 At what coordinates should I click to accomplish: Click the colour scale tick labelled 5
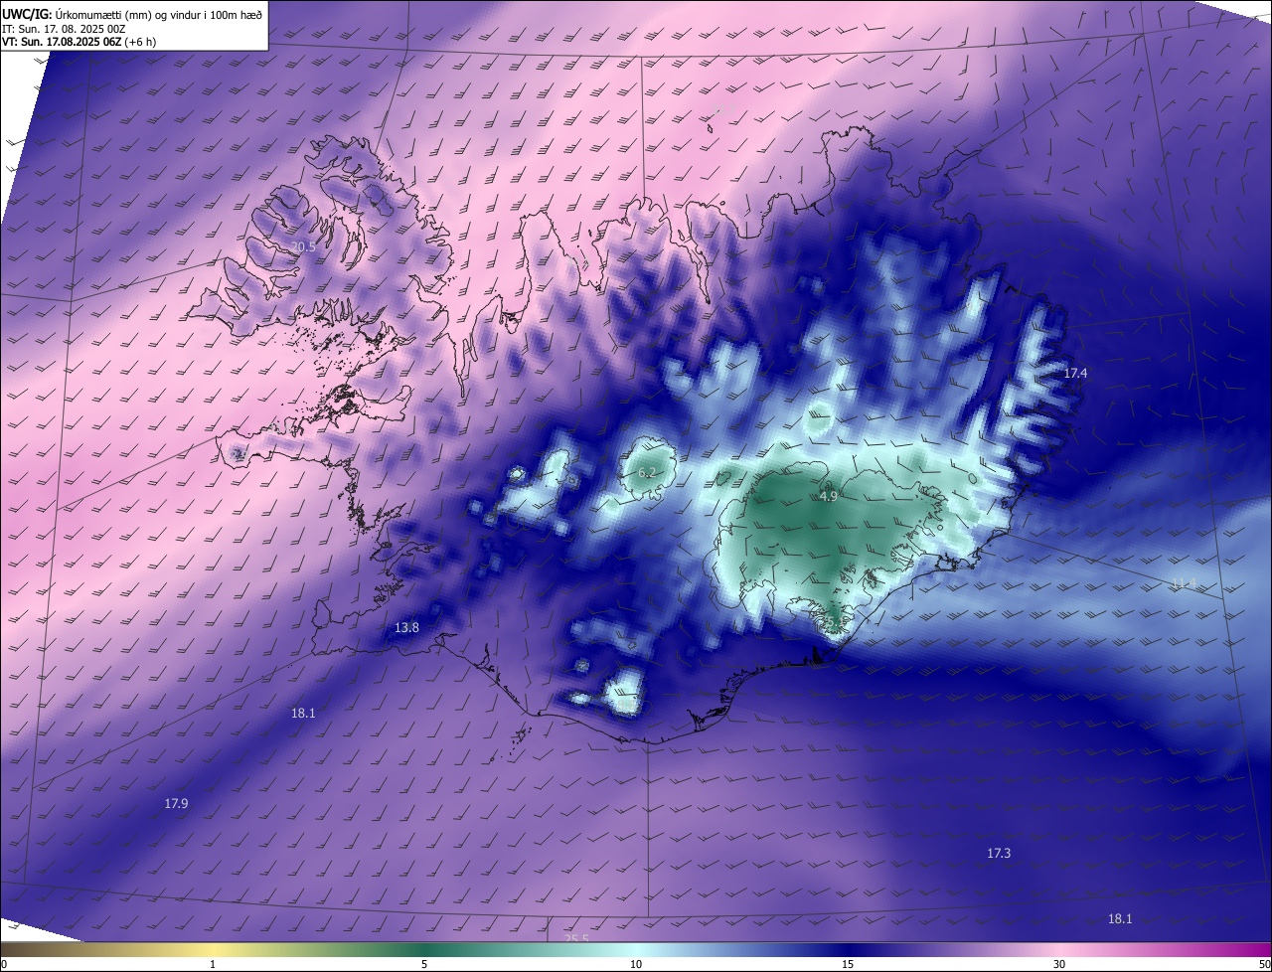[424, 964]
